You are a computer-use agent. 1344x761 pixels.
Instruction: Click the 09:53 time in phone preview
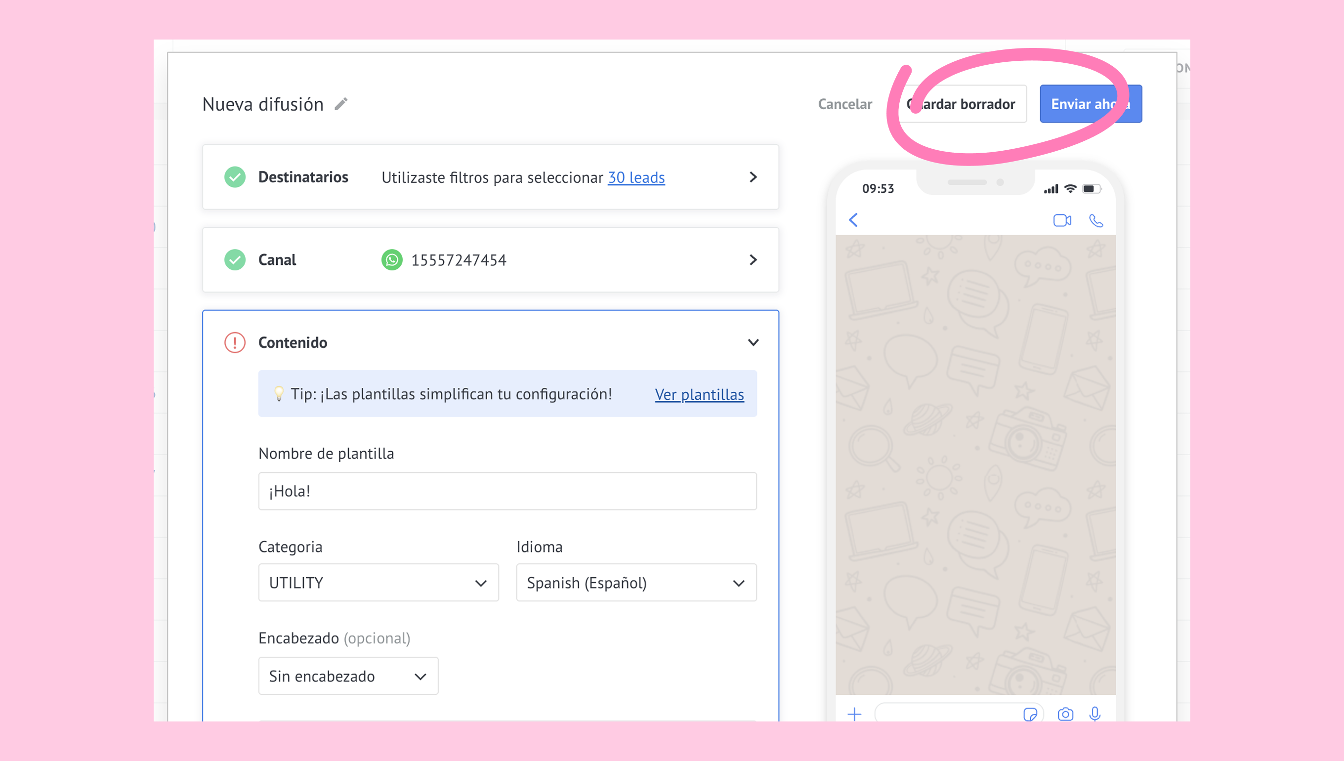click(878, 189)
